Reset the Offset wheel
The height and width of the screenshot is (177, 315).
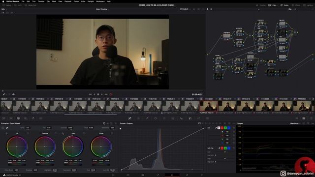coord(112,133)
